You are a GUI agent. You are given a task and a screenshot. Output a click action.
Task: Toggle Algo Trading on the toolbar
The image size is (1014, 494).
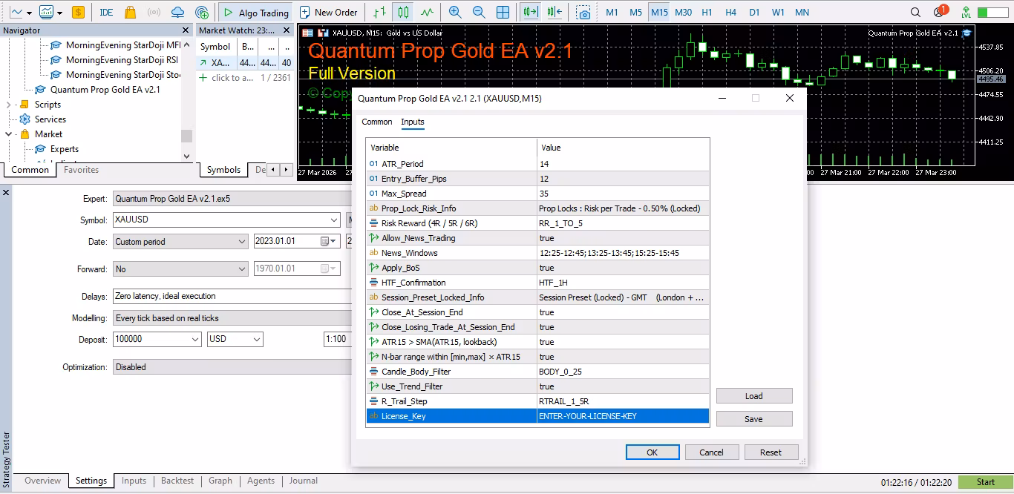tap(255, 13)
